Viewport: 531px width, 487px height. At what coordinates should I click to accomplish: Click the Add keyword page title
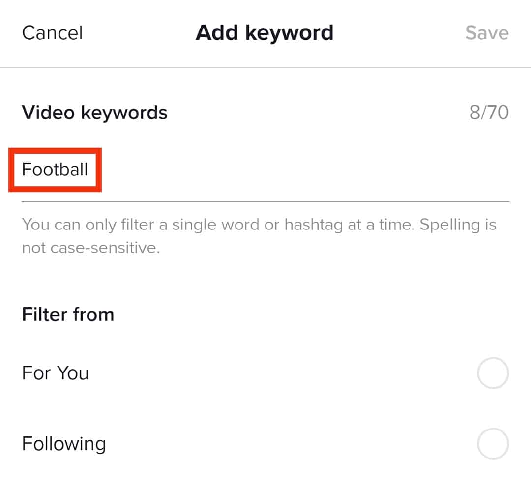coord(265,33)
